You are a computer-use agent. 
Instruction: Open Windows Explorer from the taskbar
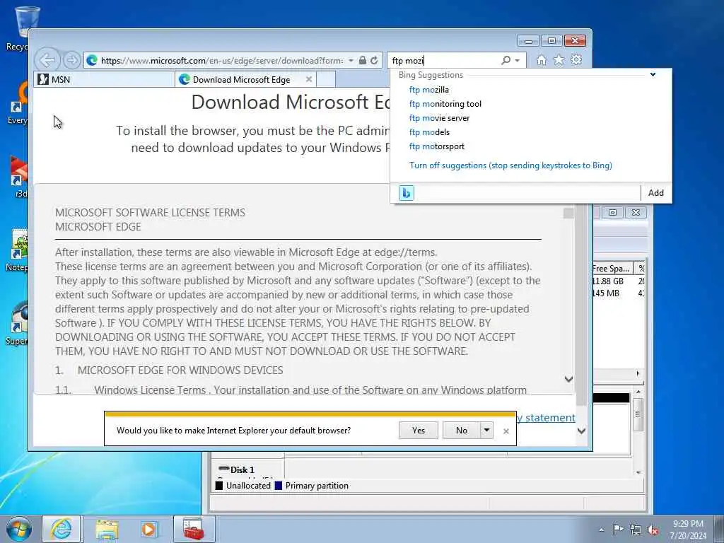(107, 529)
